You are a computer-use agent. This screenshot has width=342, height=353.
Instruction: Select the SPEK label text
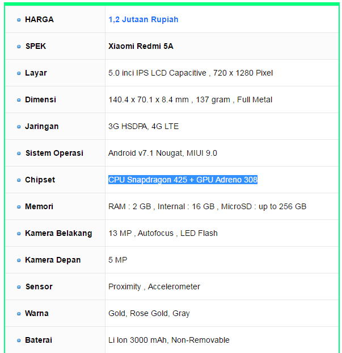coord(36,46)
